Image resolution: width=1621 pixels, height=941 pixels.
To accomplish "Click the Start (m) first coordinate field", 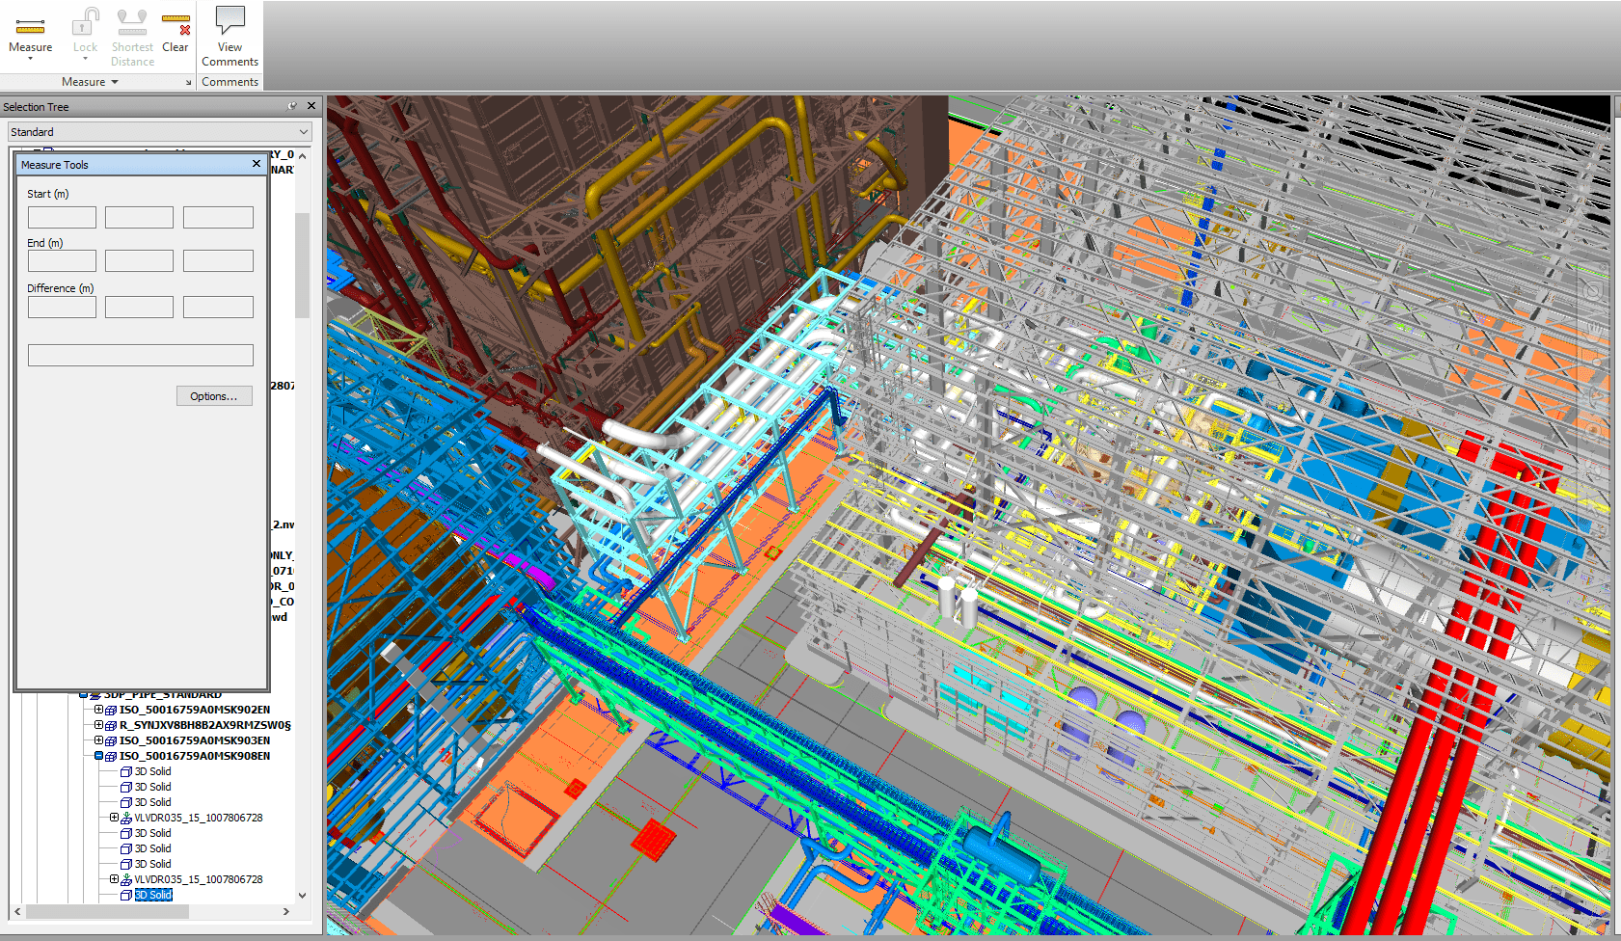I will coord(61,217).
